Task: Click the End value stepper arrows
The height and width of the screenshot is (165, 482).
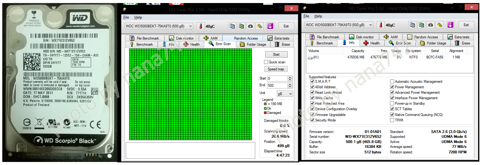Action: [290, 85]
